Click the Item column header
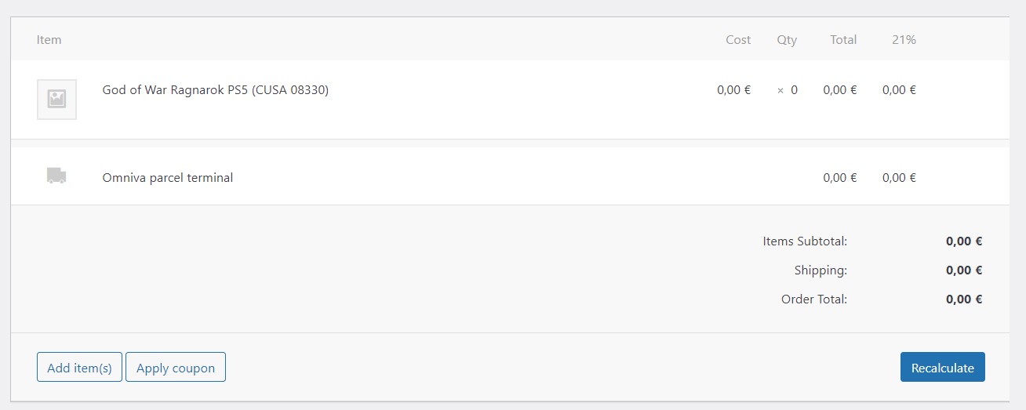Viewport: 1026px width, 410px height. 49,39
